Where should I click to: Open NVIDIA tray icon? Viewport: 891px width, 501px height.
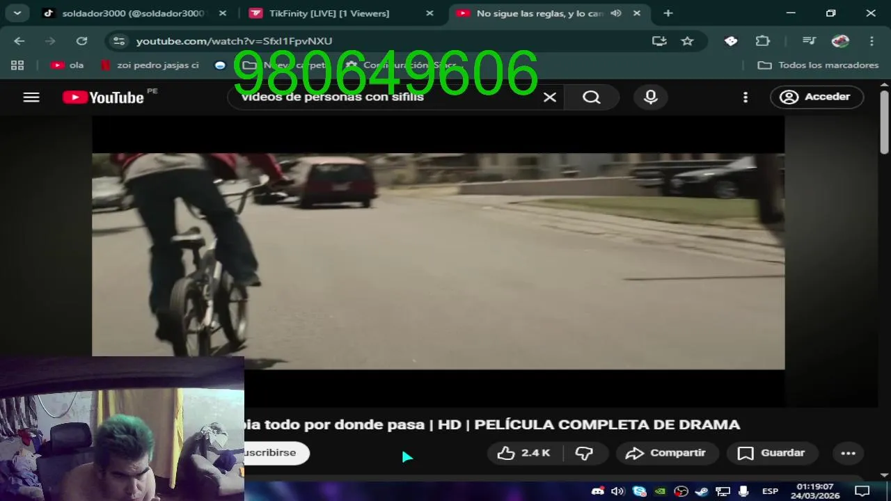click(x=660, y=491)
